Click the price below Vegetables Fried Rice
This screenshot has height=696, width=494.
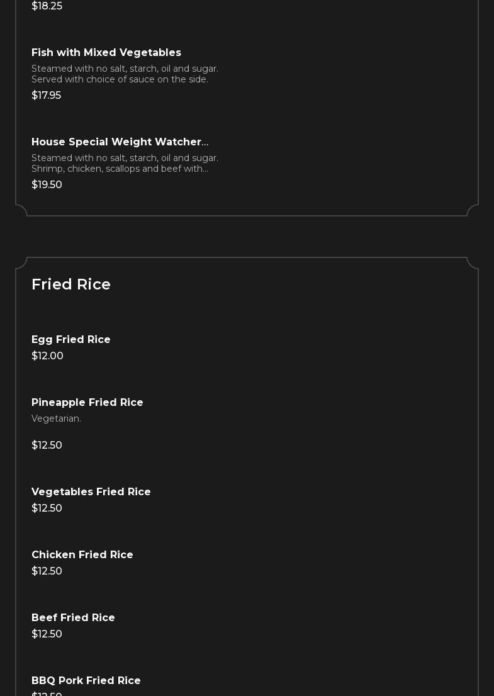[47, 508]
